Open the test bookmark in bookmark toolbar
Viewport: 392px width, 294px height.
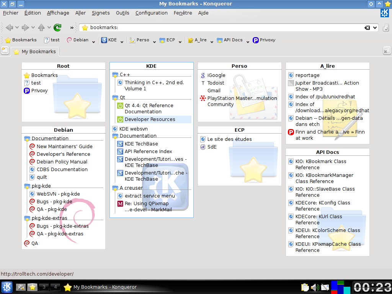[x=52, y=40]
